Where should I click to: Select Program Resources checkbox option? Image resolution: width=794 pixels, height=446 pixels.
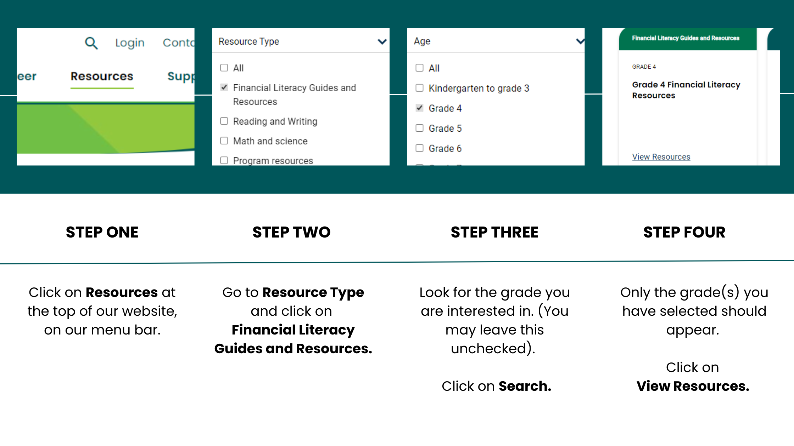click(224, 160)
